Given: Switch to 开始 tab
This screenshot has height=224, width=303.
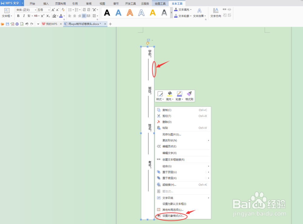Looking at the screenshot, I should pos(32,3).
